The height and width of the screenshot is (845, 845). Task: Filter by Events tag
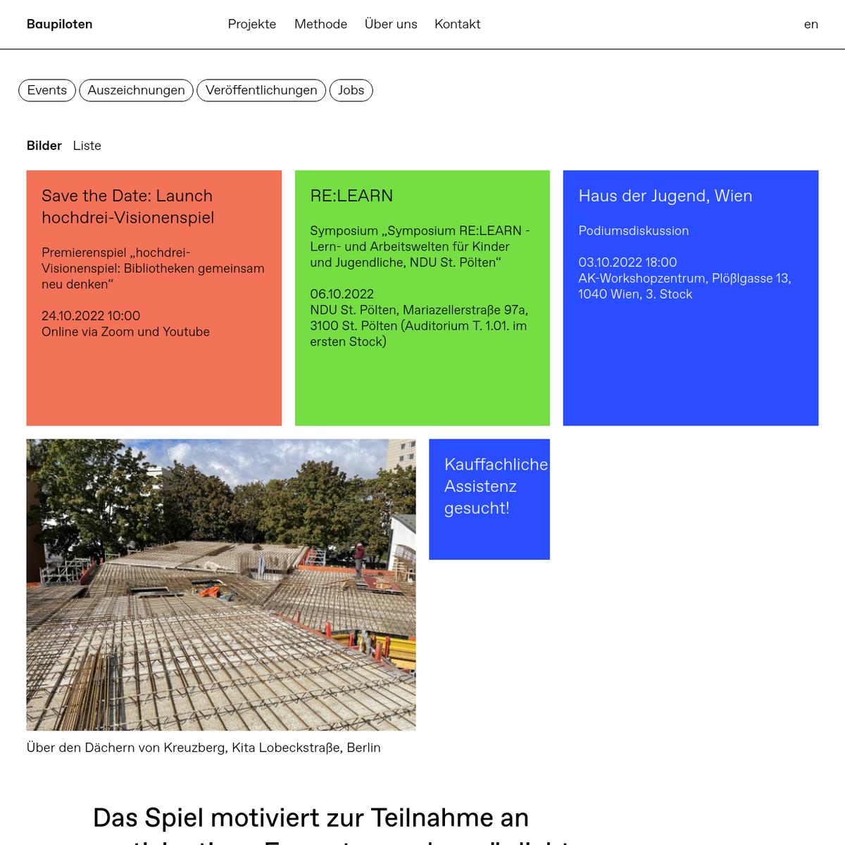point(46,90)
